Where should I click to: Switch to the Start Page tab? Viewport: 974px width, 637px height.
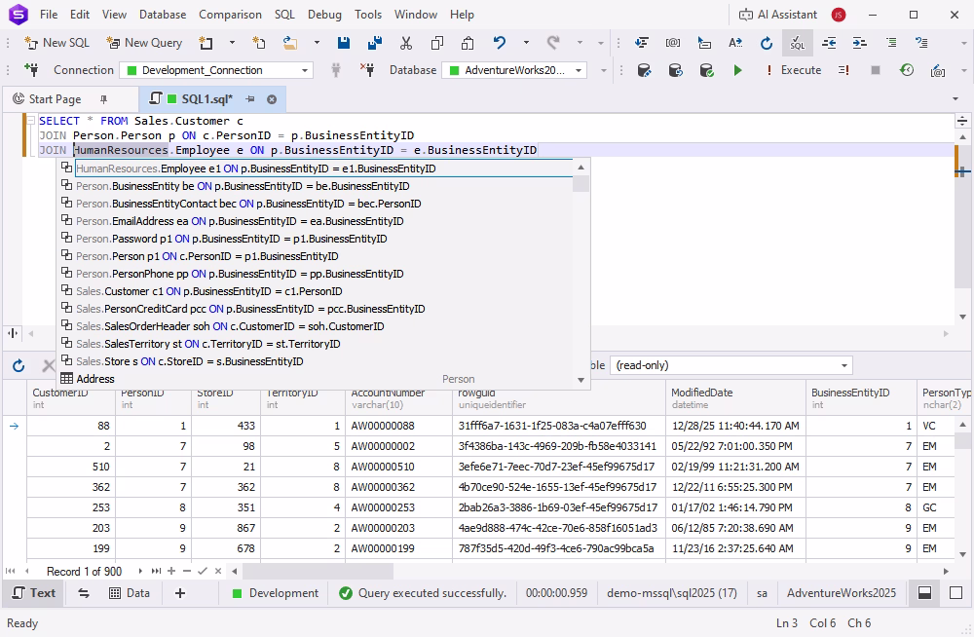[x=55, y=98]
